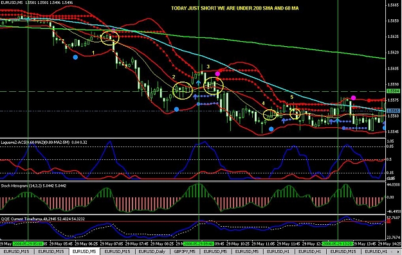Click the green 2008.05.29 13:20 time label
This screenshot has width=402, height=255.
click(338, 243)
